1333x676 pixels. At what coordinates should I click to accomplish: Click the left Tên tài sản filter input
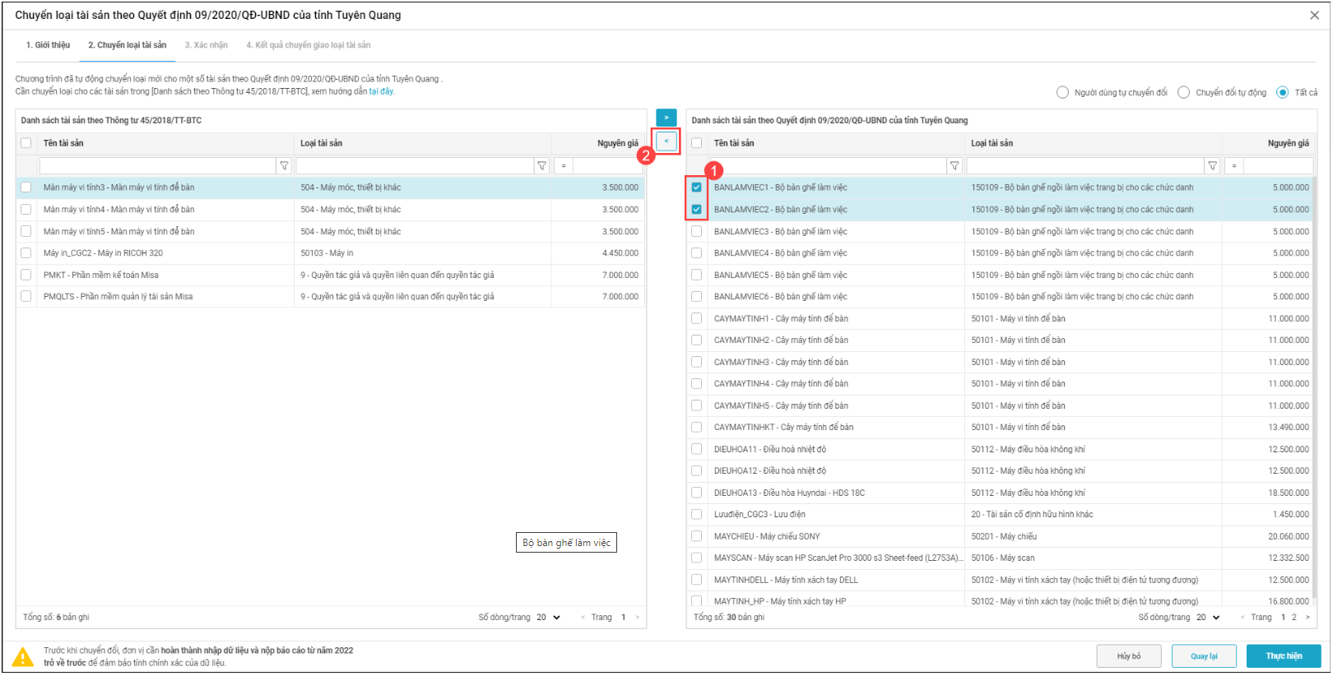(x=157, y=166)
